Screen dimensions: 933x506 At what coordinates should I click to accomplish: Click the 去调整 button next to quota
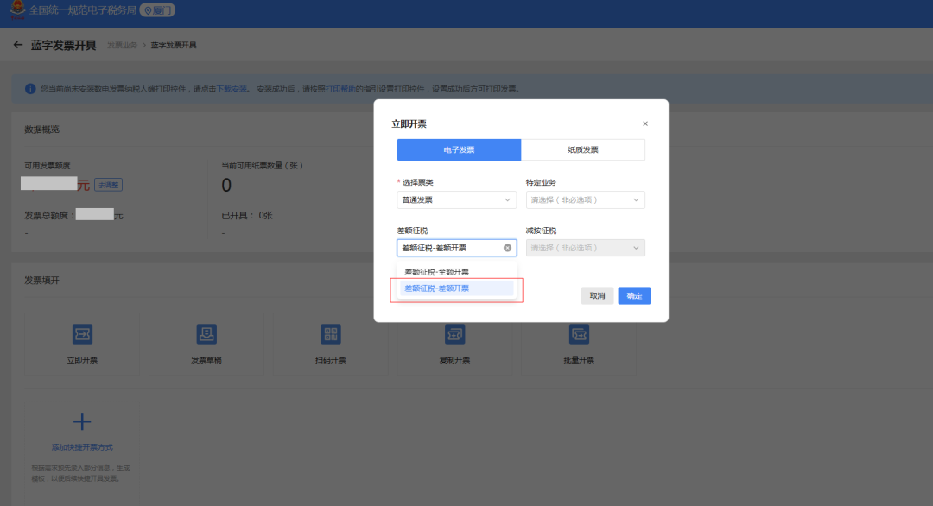108,185
